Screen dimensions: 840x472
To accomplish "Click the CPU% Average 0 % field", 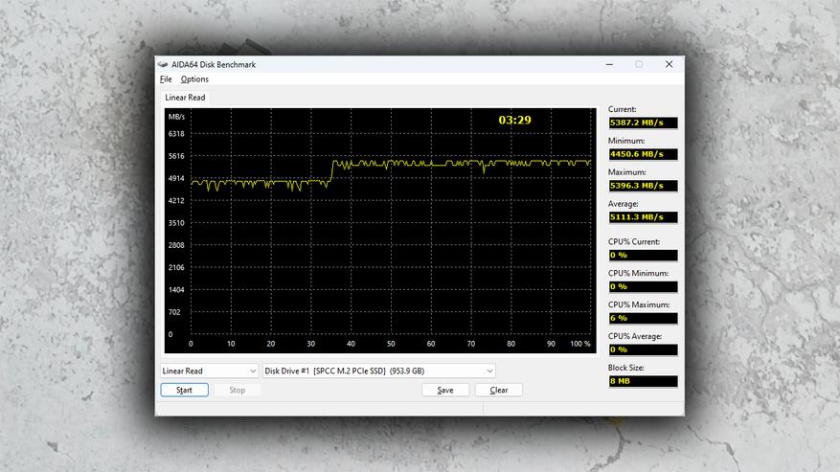I will pyautogui.click(x=643, y=350).
